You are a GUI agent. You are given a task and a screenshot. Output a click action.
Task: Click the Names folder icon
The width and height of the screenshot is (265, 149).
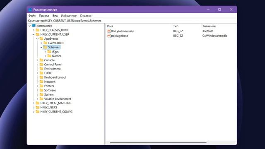49,56
